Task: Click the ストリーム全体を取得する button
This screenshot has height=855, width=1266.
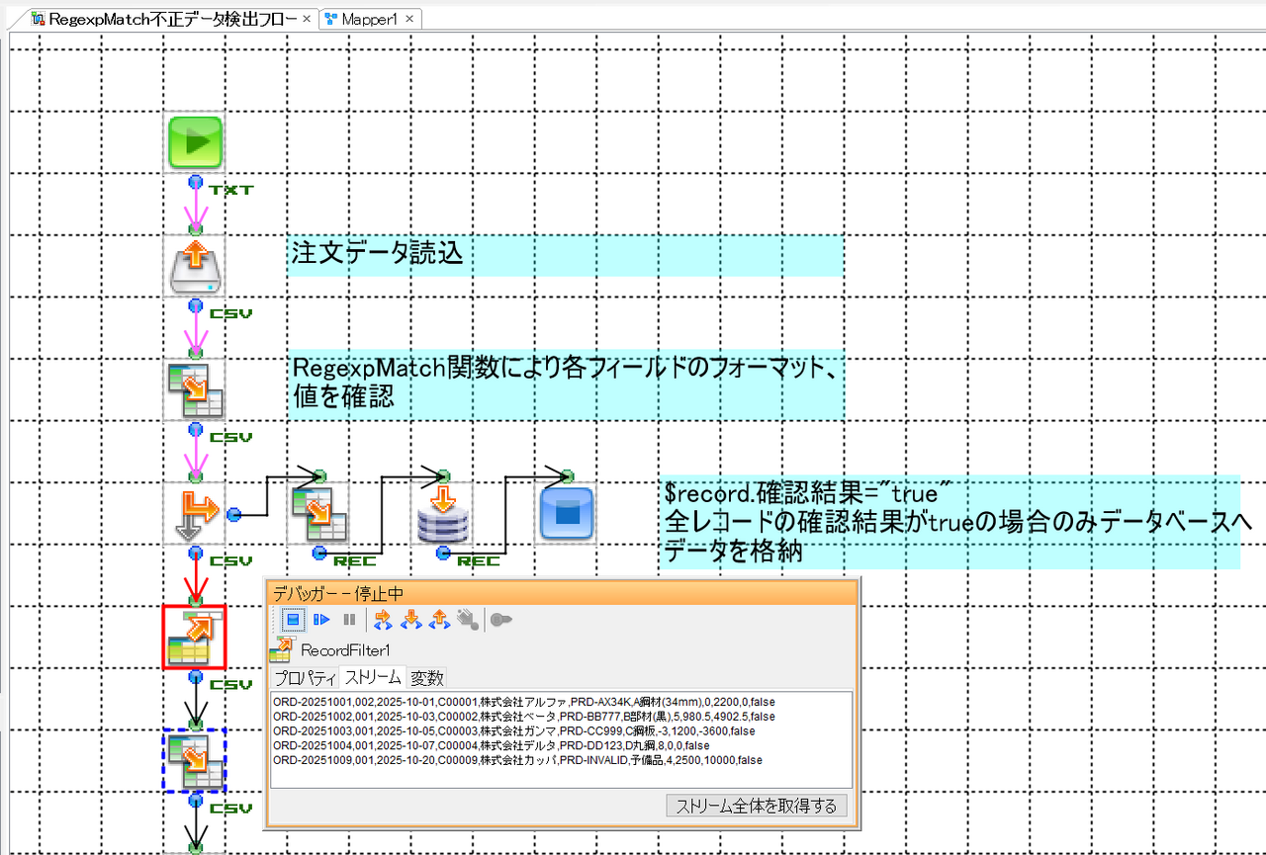Action: point(757,806)
